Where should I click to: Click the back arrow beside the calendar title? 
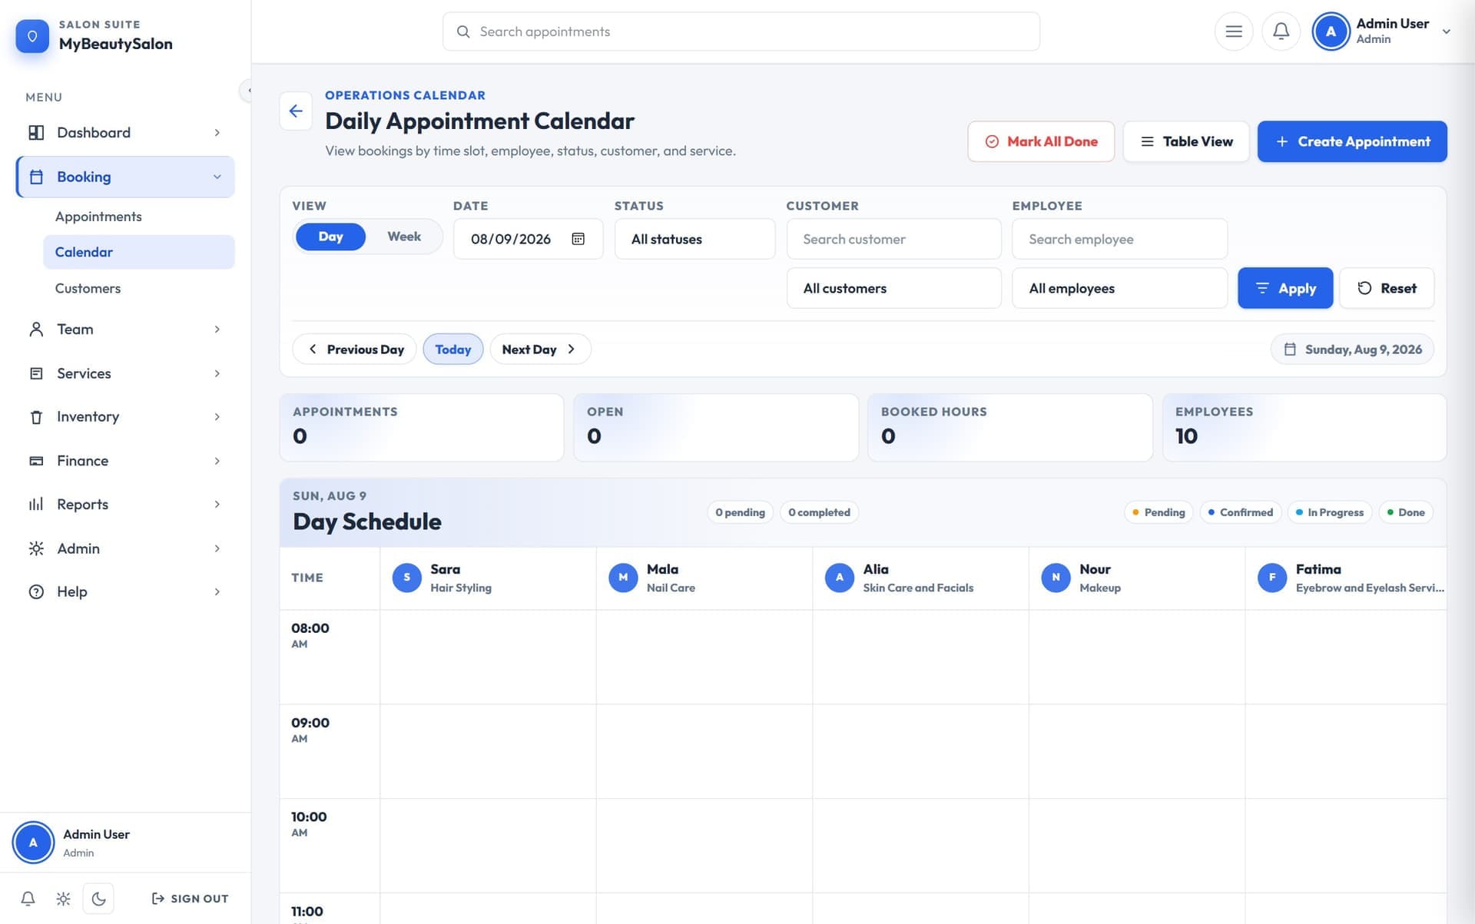[x=296, y=111]
